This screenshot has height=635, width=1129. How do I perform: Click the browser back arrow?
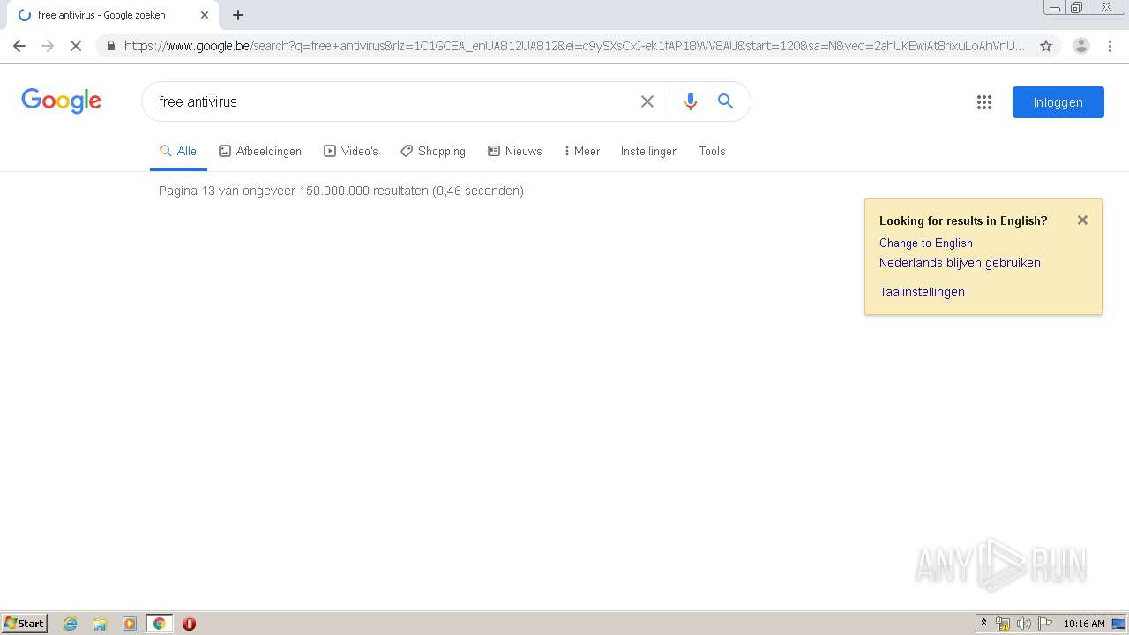(19, 46)
